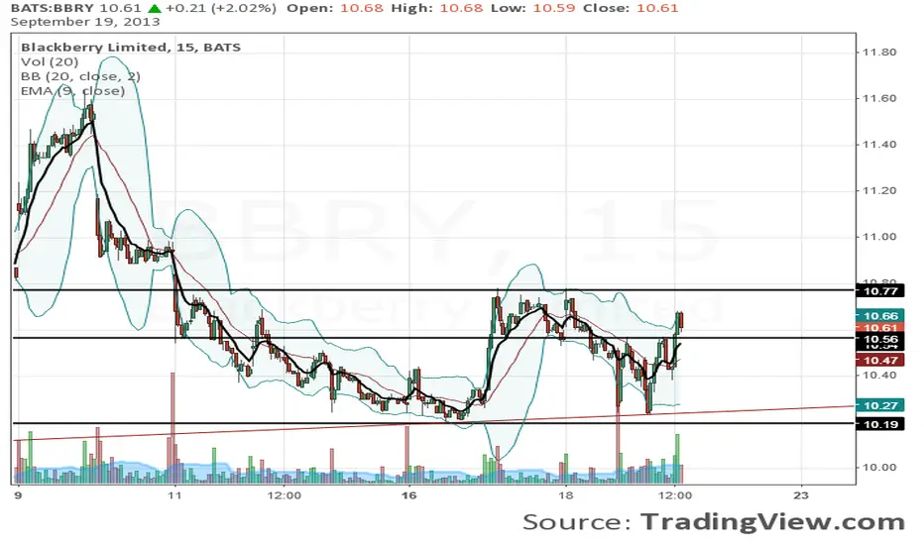This screenshot has height=545, width=924.
Task: Click the 11.40 price axis tick
Action: tap(879, 145)
